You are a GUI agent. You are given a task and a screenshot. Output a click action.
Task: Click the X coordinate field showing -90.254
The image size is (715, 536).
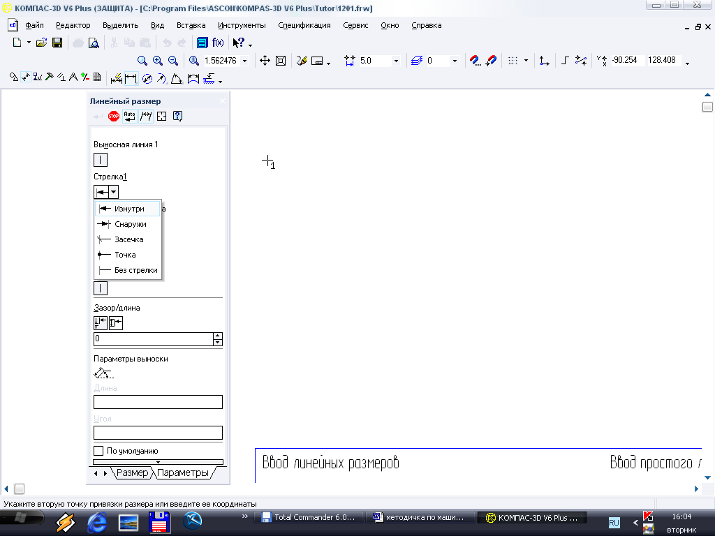(627, 60)
